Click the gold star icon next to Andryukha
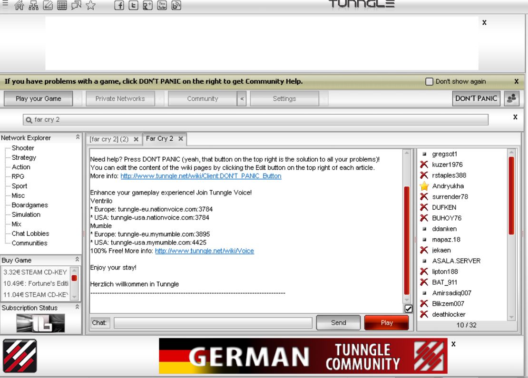Screen dimensions: 528x378 point(424,186)
